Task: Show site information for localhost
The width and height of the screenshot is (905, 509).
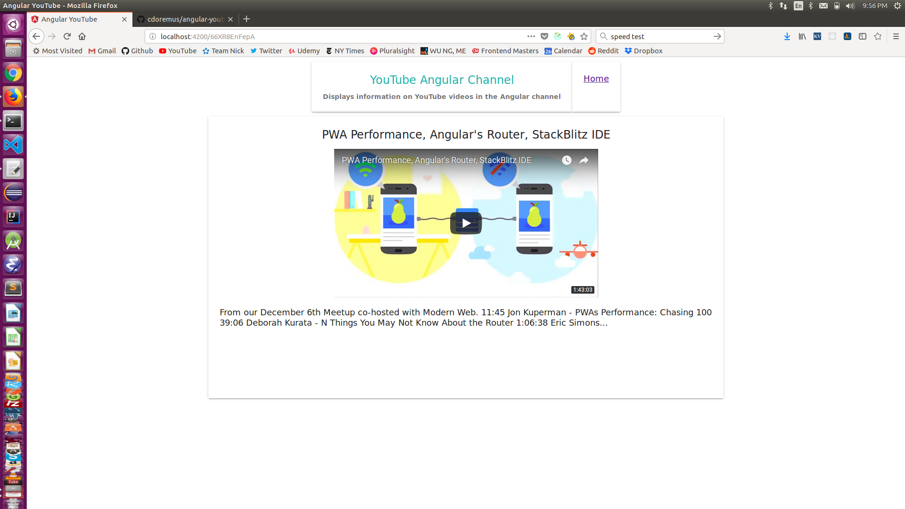Action: tap(153, 36)
